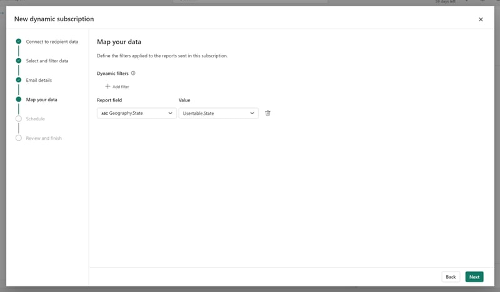Go to the Connect to recipient data step
The width and height of the screenshot is (500, 292).
52,42
